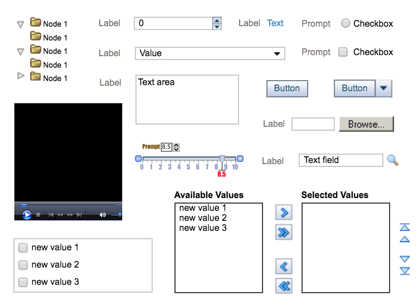The width and height of the screenshot is (418, 306).
Task: Click the minus icon at slider's left end
Action: (138, 159)
